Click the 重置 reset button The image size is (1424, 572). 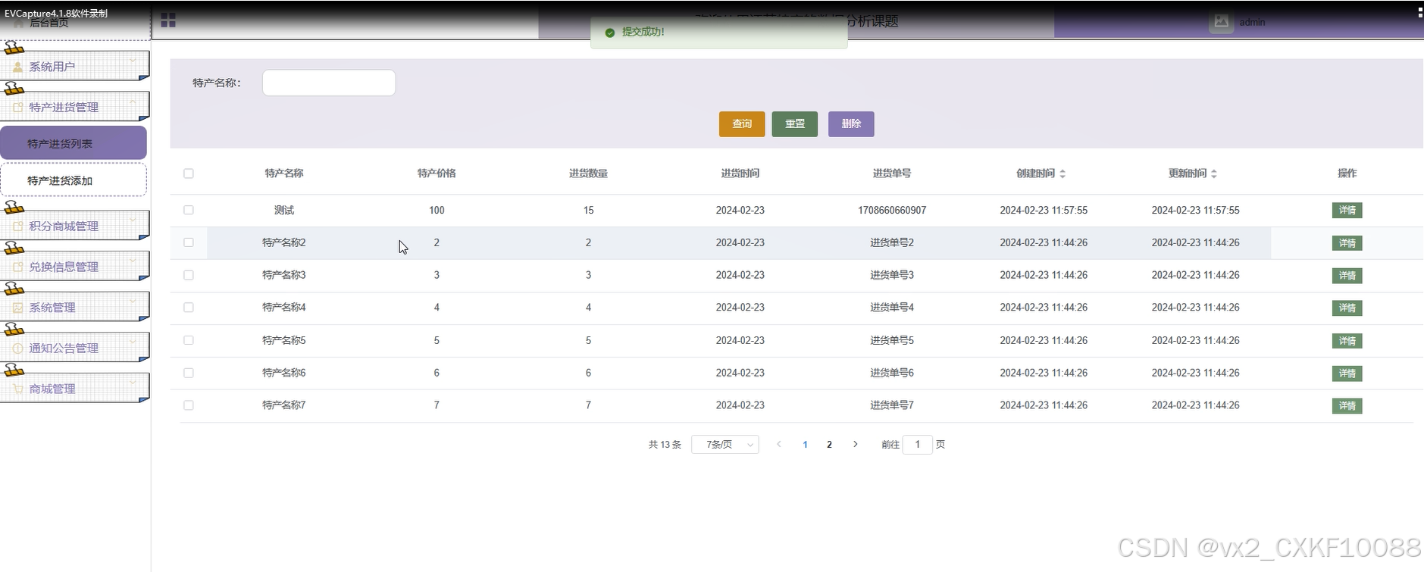[x=795, y=124]
